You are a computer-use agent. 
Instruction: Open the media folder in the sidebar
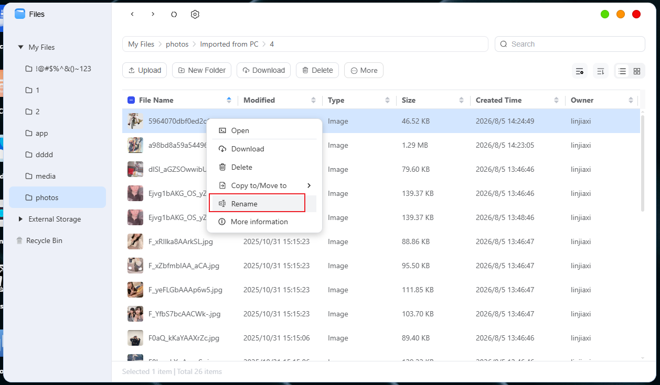[x=58, y=176]
